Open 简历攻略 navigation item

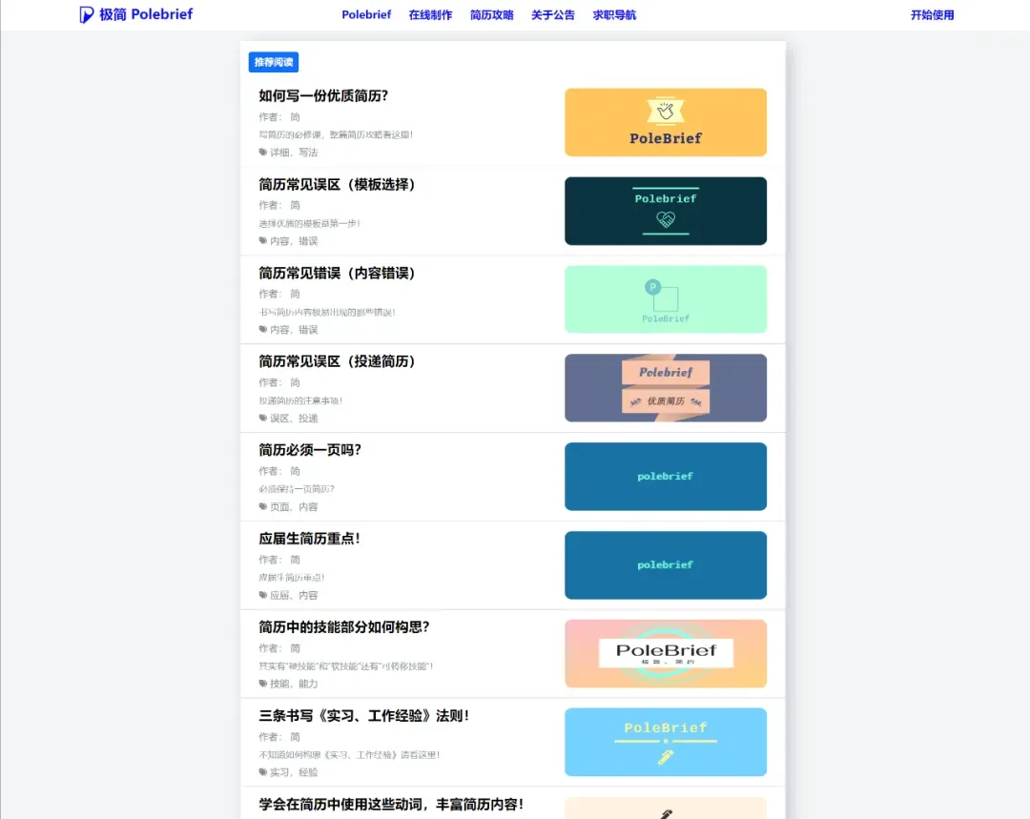491,14
